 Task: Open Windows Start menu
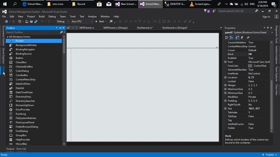coord(5,4)
